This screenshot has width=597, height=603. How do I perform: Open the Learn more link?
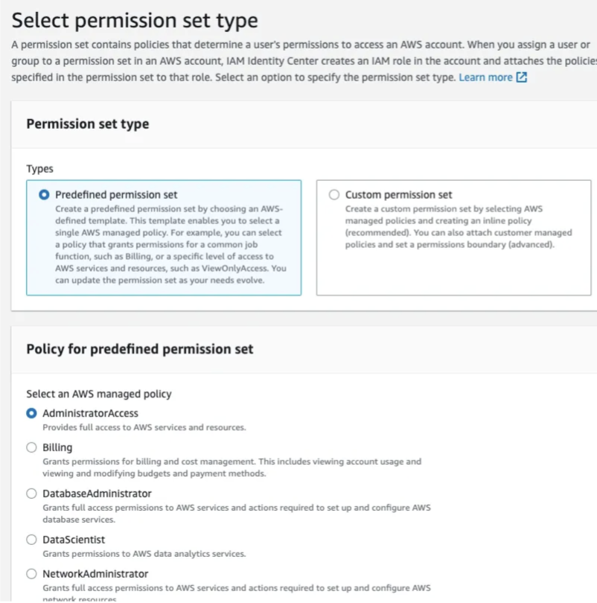485,77
